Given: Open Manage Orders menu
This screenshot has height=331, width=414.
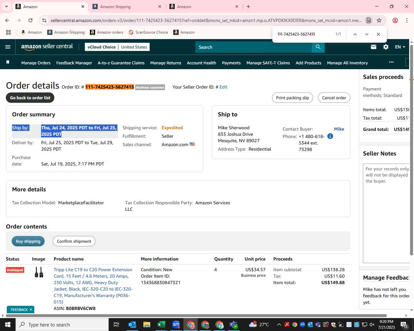Looking at the screenshot, I should (x=36, y=63).
